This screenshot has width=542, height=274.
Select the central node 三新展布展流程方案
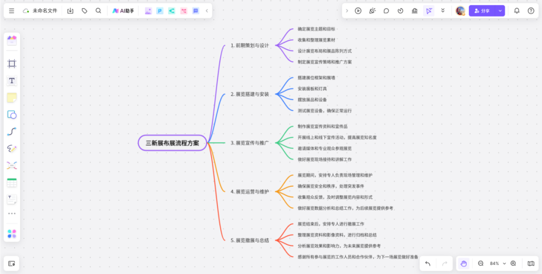tap(173, 143)
